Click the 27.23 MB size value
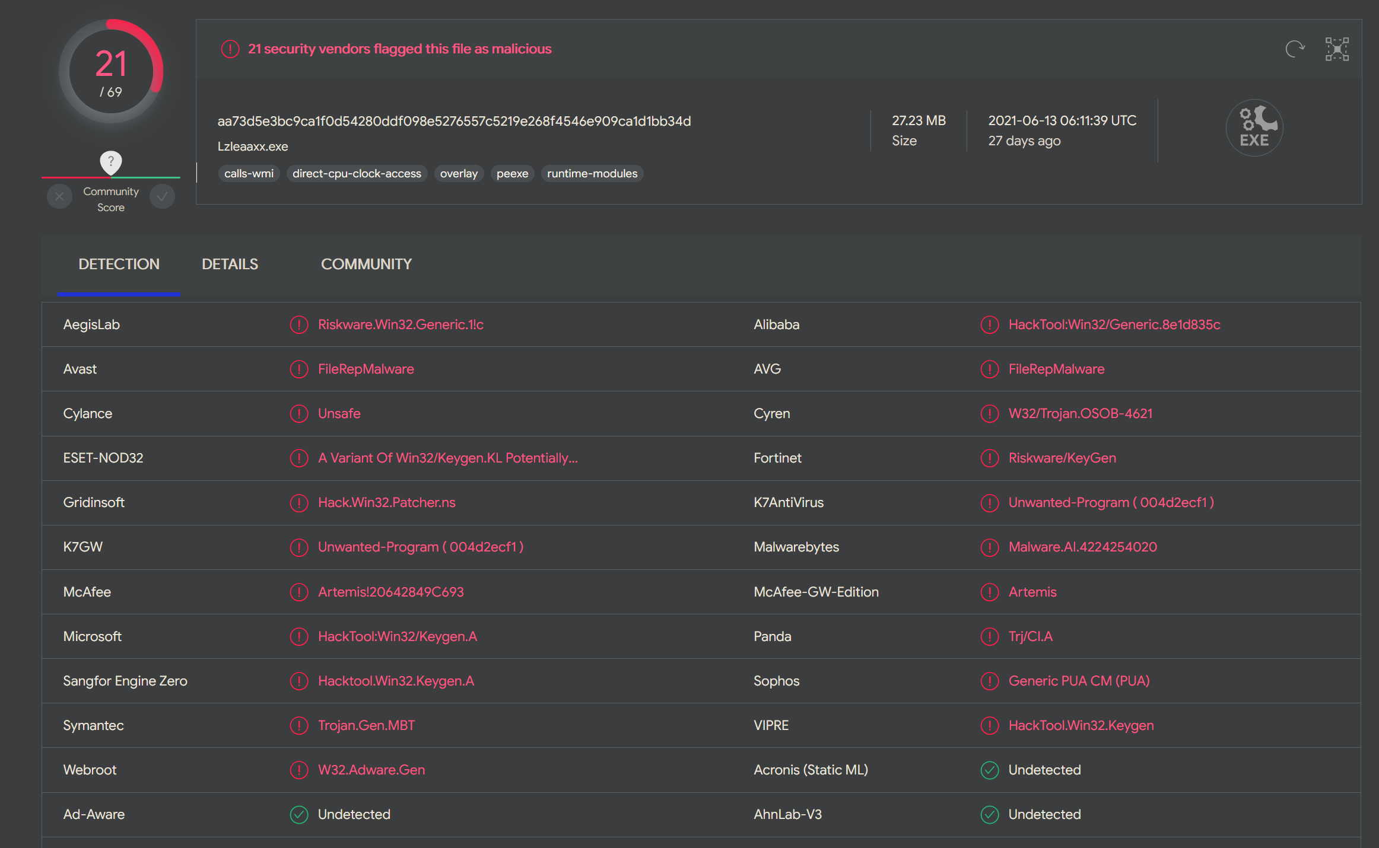The height and width of the screenshot is (848, 1379). (x=919, y=120)
